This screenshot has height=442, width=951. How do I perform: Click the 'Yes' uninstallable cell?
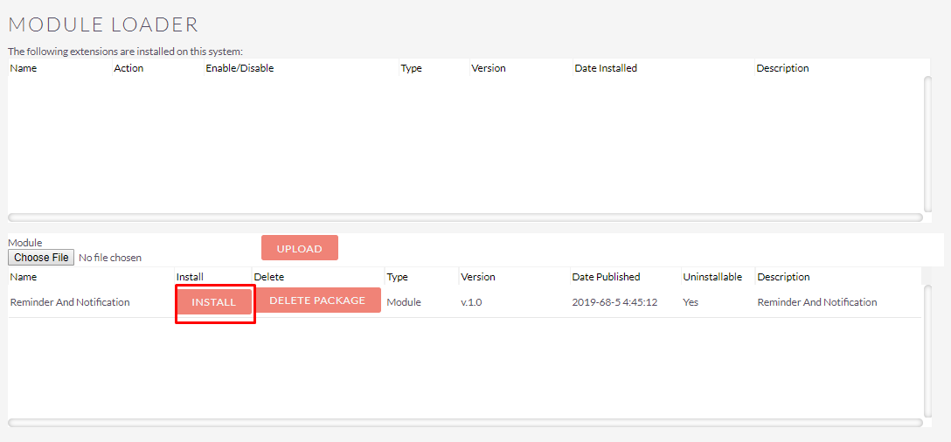click(691, 302)
